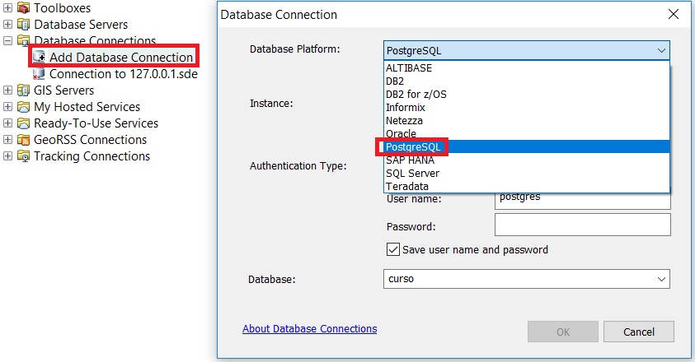Expand the GeoRSS Connections node

coord(7,140)
